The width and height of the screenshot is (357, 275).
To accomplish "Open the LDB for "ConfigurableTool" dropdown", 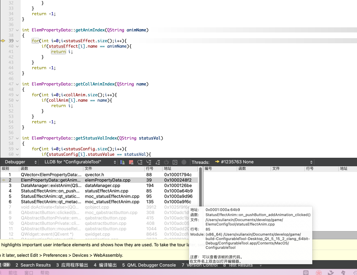I will tap(80, 162).
